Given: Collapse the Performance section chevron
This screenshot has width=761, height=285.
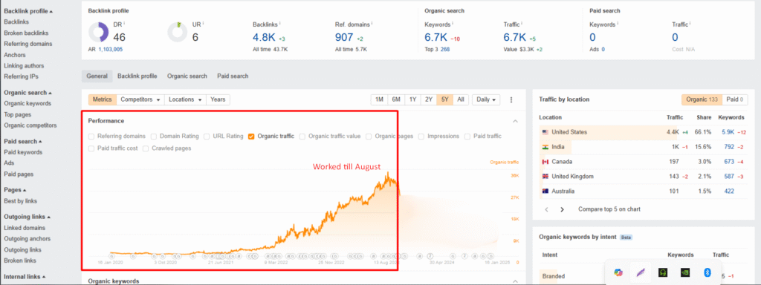Looking at the screenshot, I should pos(516,121).
